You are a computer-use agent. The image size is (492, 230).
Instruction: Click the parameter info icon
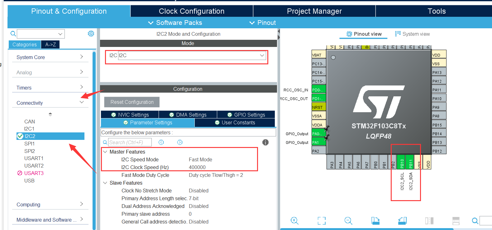265,142
